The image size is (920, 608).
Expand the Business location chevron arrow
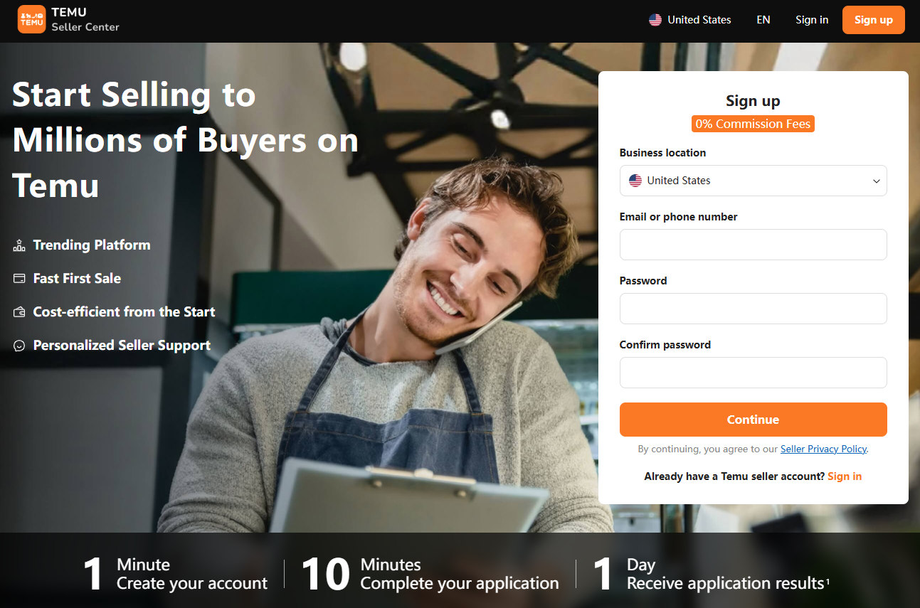coord(877,181)
